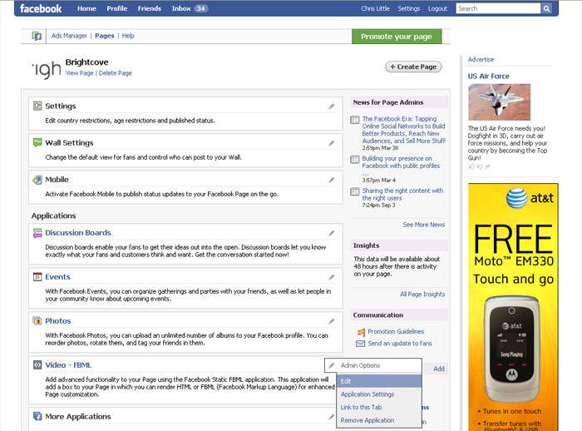Click the Promotion Guidelines megaphone icon

point(361,332)
